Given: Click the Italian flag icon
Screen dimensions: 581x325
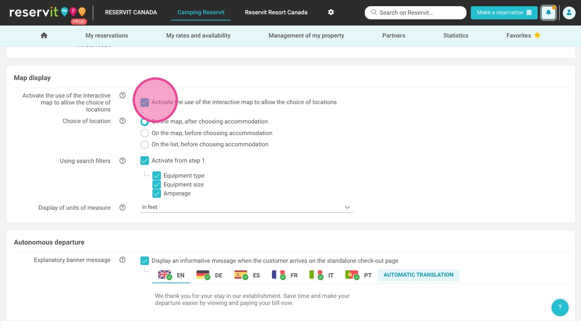Looking at the screenshot, I should pyautogui.click(x=316, y=275).
